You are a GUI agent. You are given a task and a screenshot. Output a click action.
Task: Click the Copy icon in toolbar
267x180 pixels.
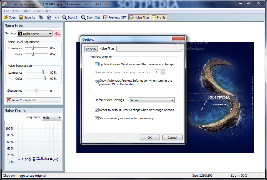41,17
